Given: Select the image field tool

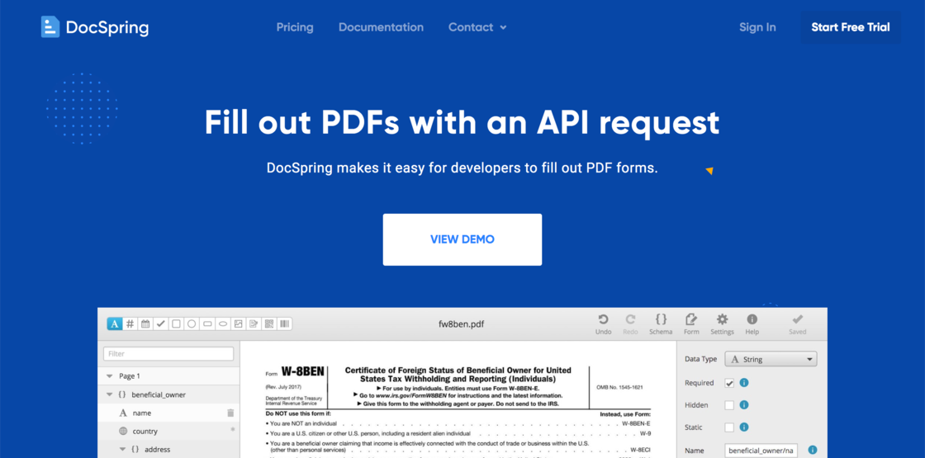Looking at the screenshot, I should 239,323.
